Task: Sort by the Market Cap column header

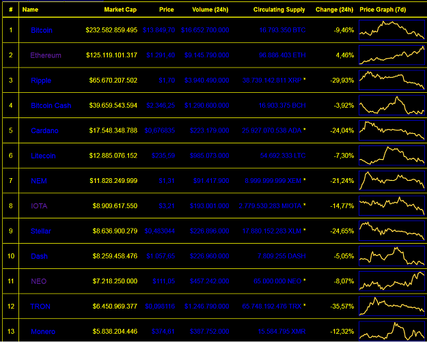Action: (120, 10)
